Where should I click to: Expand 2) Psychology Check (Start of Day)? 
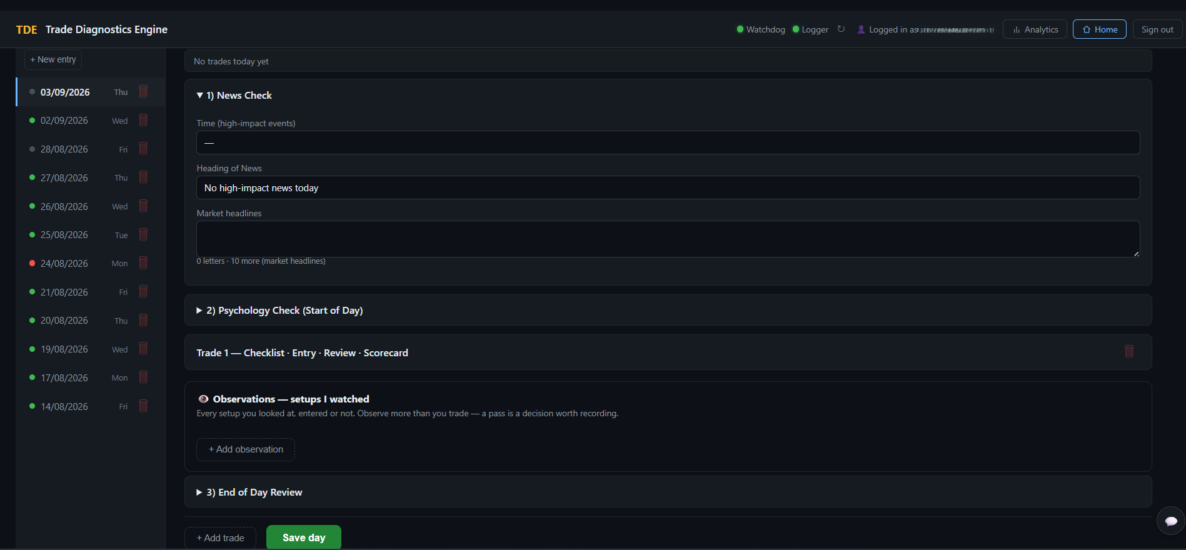pos(279,311)
